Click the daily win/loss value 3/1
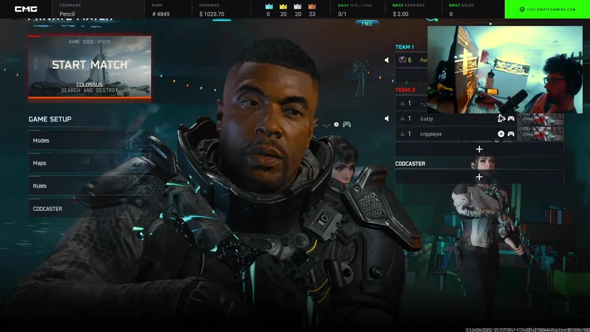The height and width of the screenshot is (332, 590). point(342,14)
